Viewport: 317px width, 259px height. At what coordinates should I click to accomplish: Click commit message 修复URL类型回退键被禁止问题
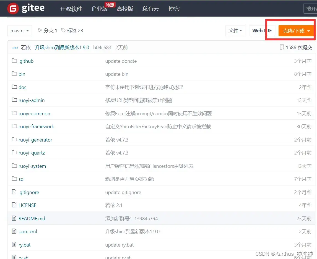[x=139, y=100]
